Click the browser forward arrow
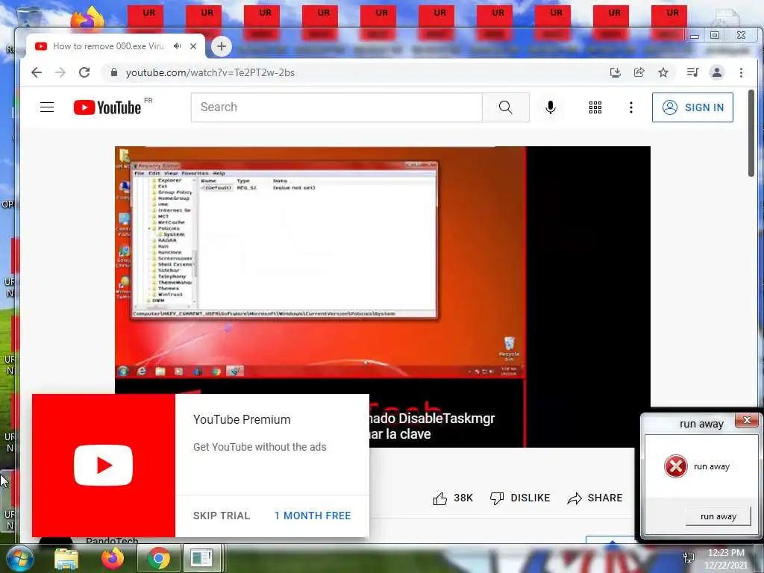 (60, 72)
